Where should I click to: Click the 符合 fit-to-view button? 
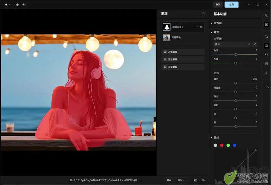click(169, 180)
